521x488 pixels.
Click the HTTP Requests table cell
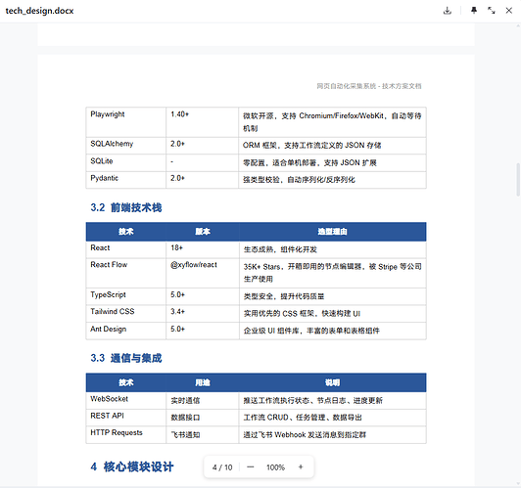126,434
